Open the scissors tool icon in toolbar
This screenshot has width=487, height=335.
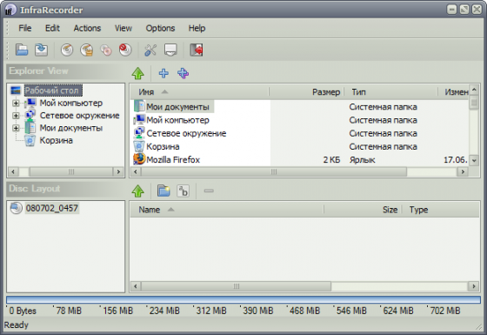pyautogui.click(x=150, y=50)
